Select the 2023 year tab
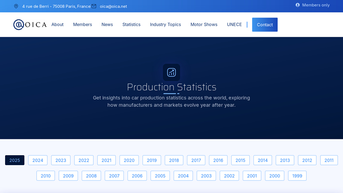Viewport: 343px width, 193px height. click(x=61, y=160)
